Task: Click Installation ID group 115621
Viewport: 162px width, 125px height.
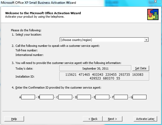Action: 71,75
